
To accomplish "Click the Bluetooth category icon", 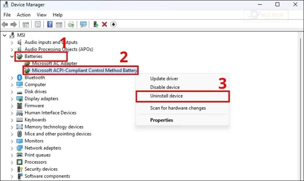I will tap(20, 77).
